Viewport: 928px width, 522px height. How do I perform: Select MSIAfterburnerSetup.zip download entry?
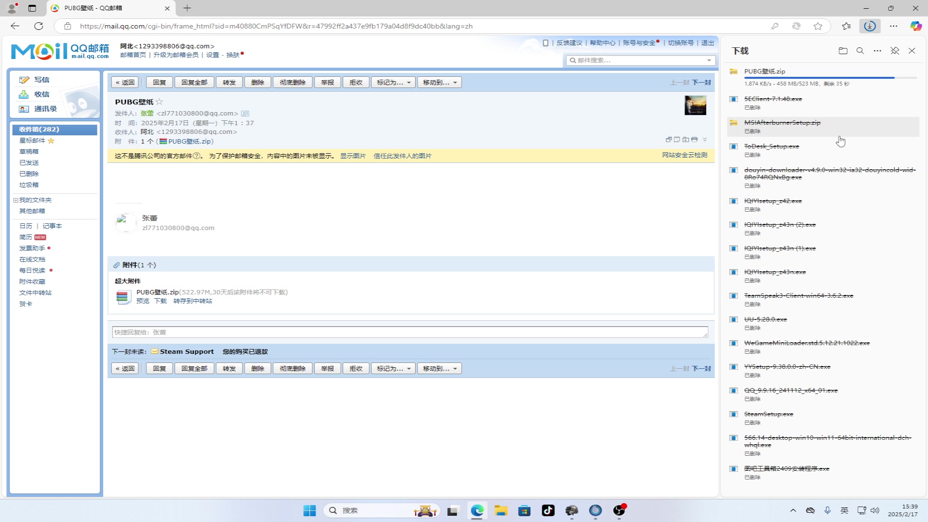tap(823, 127)
